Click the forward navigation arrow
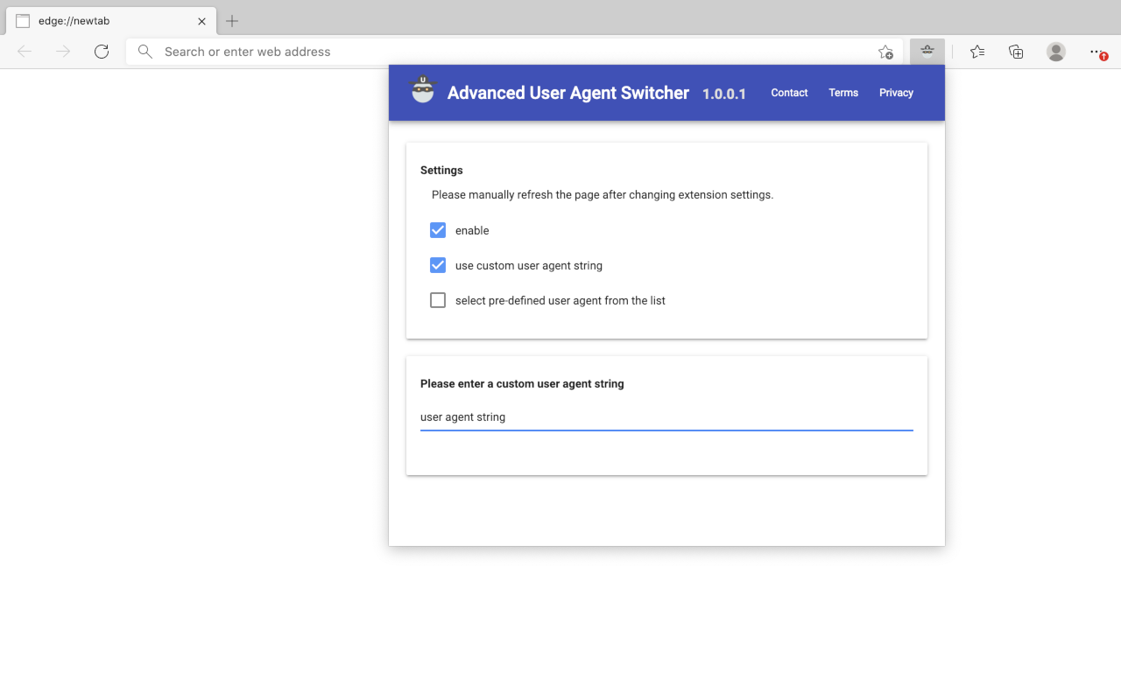Screen dimensions: 1121x700 click(63, 52)
